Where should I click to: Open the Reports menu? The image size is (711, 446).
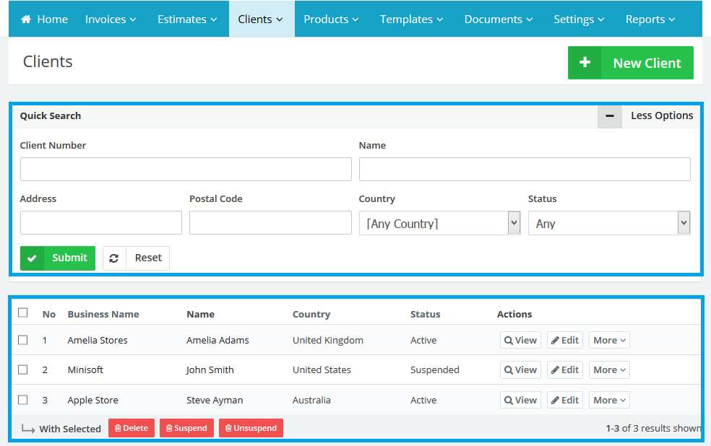pyautogui.click(x=650, y=19)
